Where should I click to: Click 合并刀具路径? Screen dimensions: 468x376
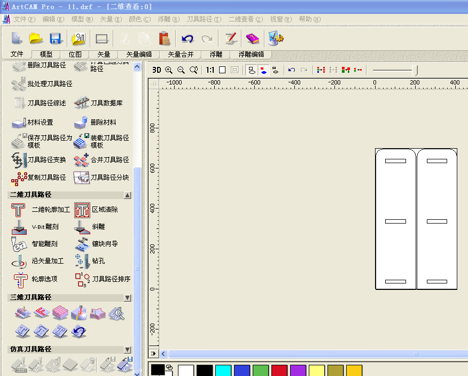(101, 160)
